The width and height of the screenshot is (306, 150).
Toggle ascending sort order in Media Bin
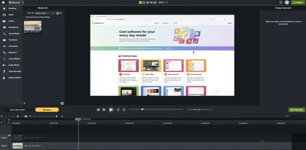[x=58, y=13]
